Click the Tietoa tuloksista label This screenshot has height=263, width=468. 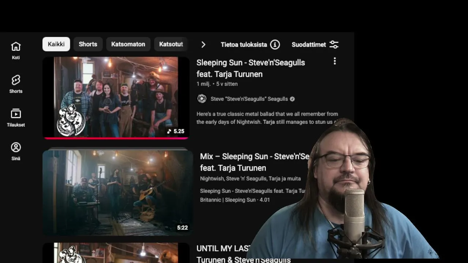point(244,45)
